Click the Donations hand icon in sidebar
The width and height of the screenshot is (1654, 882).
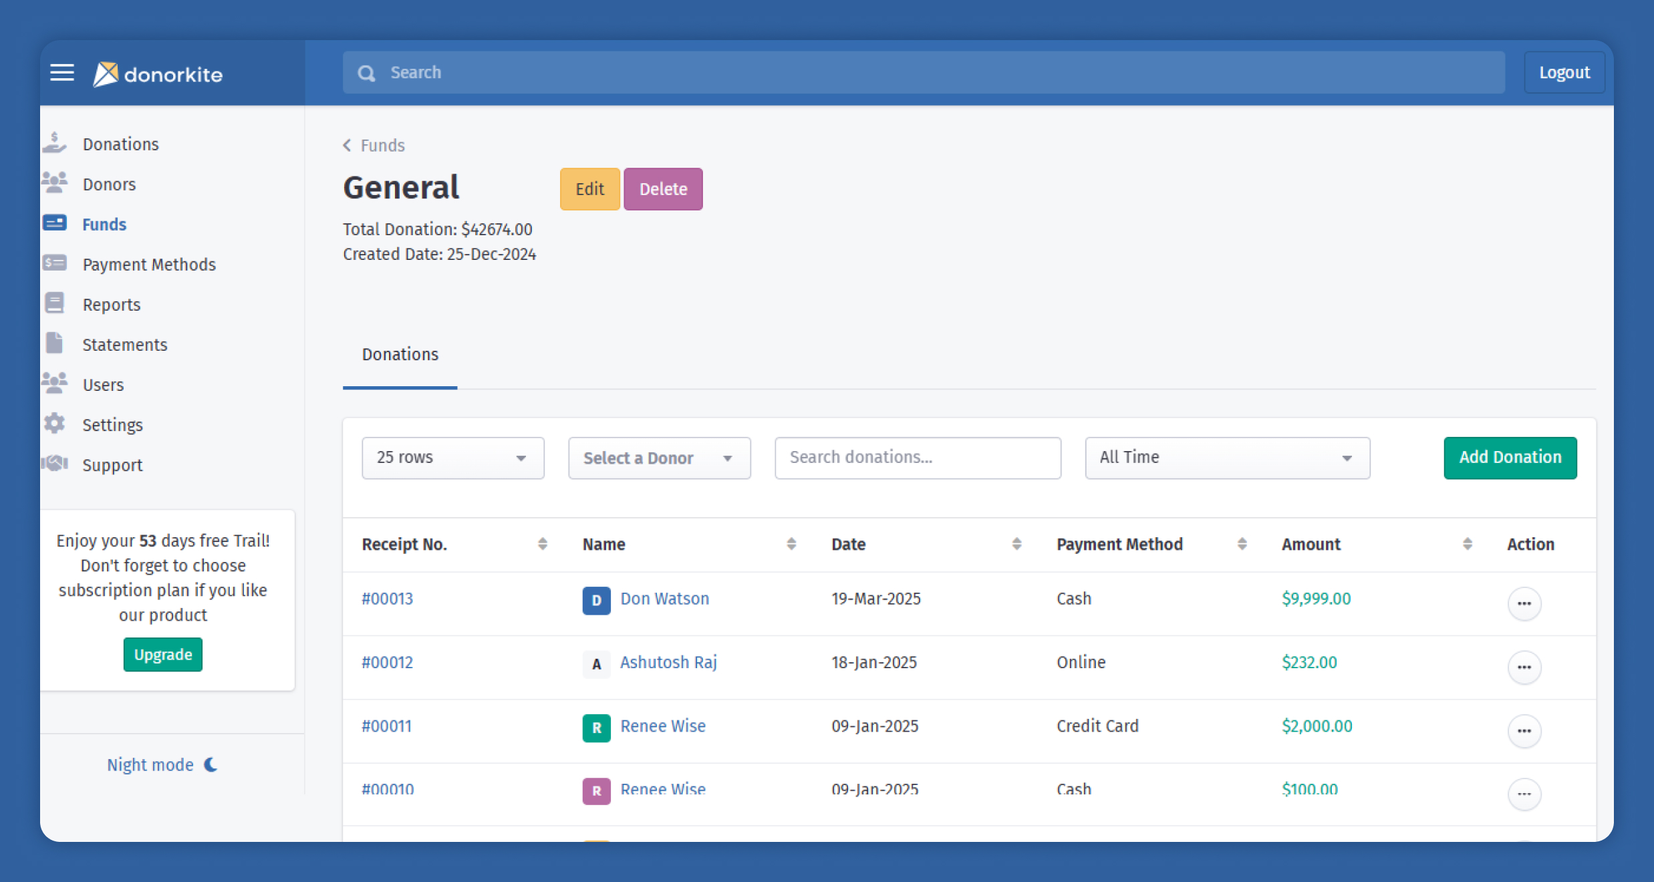coord(55,143)
